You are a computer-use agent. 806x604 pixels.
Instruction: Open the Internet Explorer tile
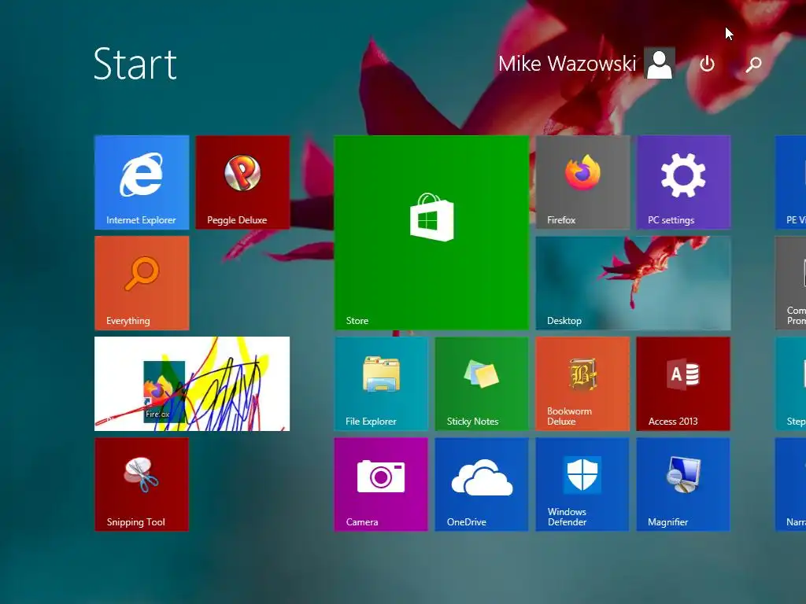142,182
